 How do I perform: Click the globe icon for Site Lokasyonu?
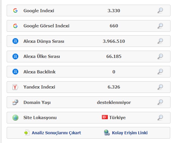[x=15, y=118]
